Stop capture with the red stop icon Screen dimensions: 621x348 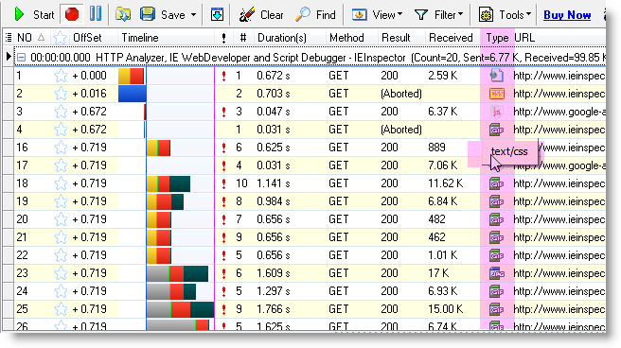[x=72, y=14]
